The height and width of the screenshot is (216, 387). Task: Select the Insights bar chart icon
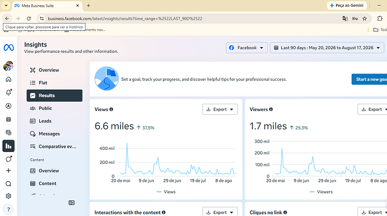pyautogui.click(x=8, y=146)
